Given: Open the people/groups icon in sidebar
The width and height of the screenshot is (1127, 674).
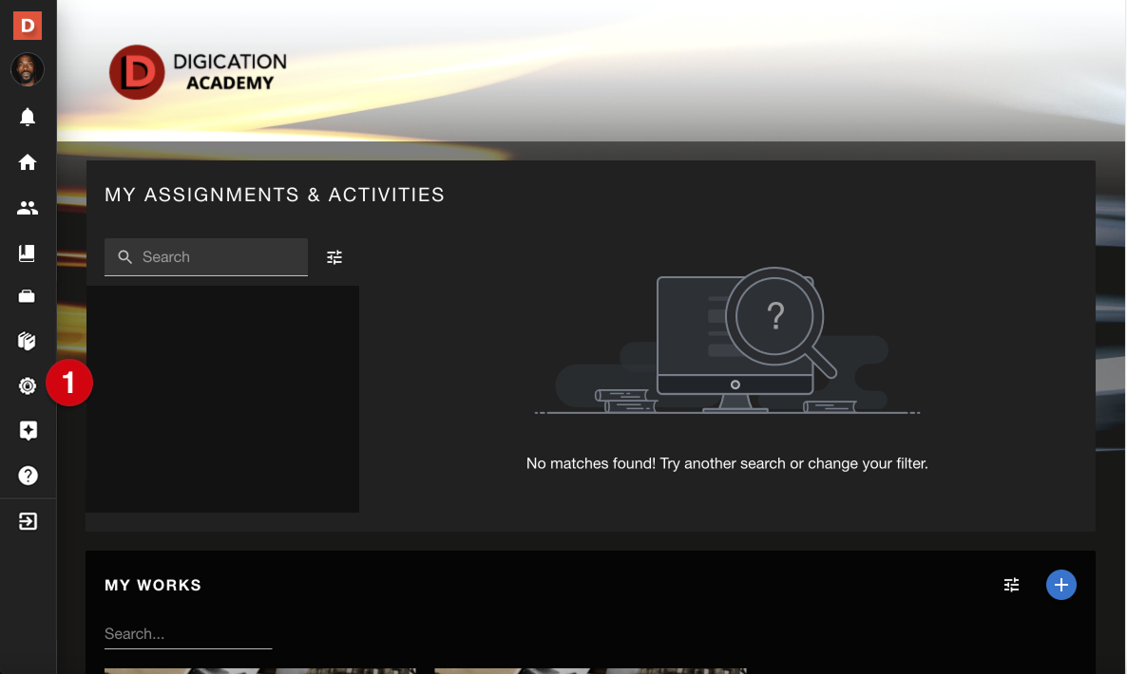Looking at the screenshot, I should pyautogui.click(x=28, y=208).
